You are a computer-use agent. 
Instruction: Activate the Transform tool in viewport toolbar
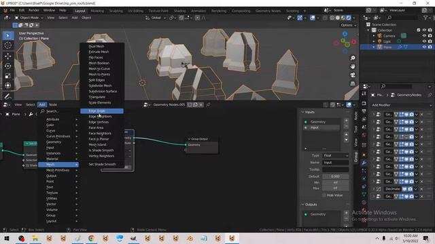[7, 85]
